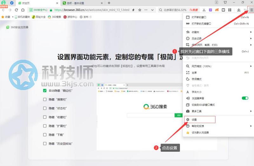The width and height of the screenshot is (254, 166).
Task: Select 设置 from the menu
Action: coord(194,120)
